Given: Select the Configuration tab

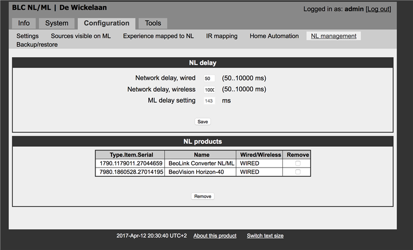Looking at the screenshot, I should point(106,23).
